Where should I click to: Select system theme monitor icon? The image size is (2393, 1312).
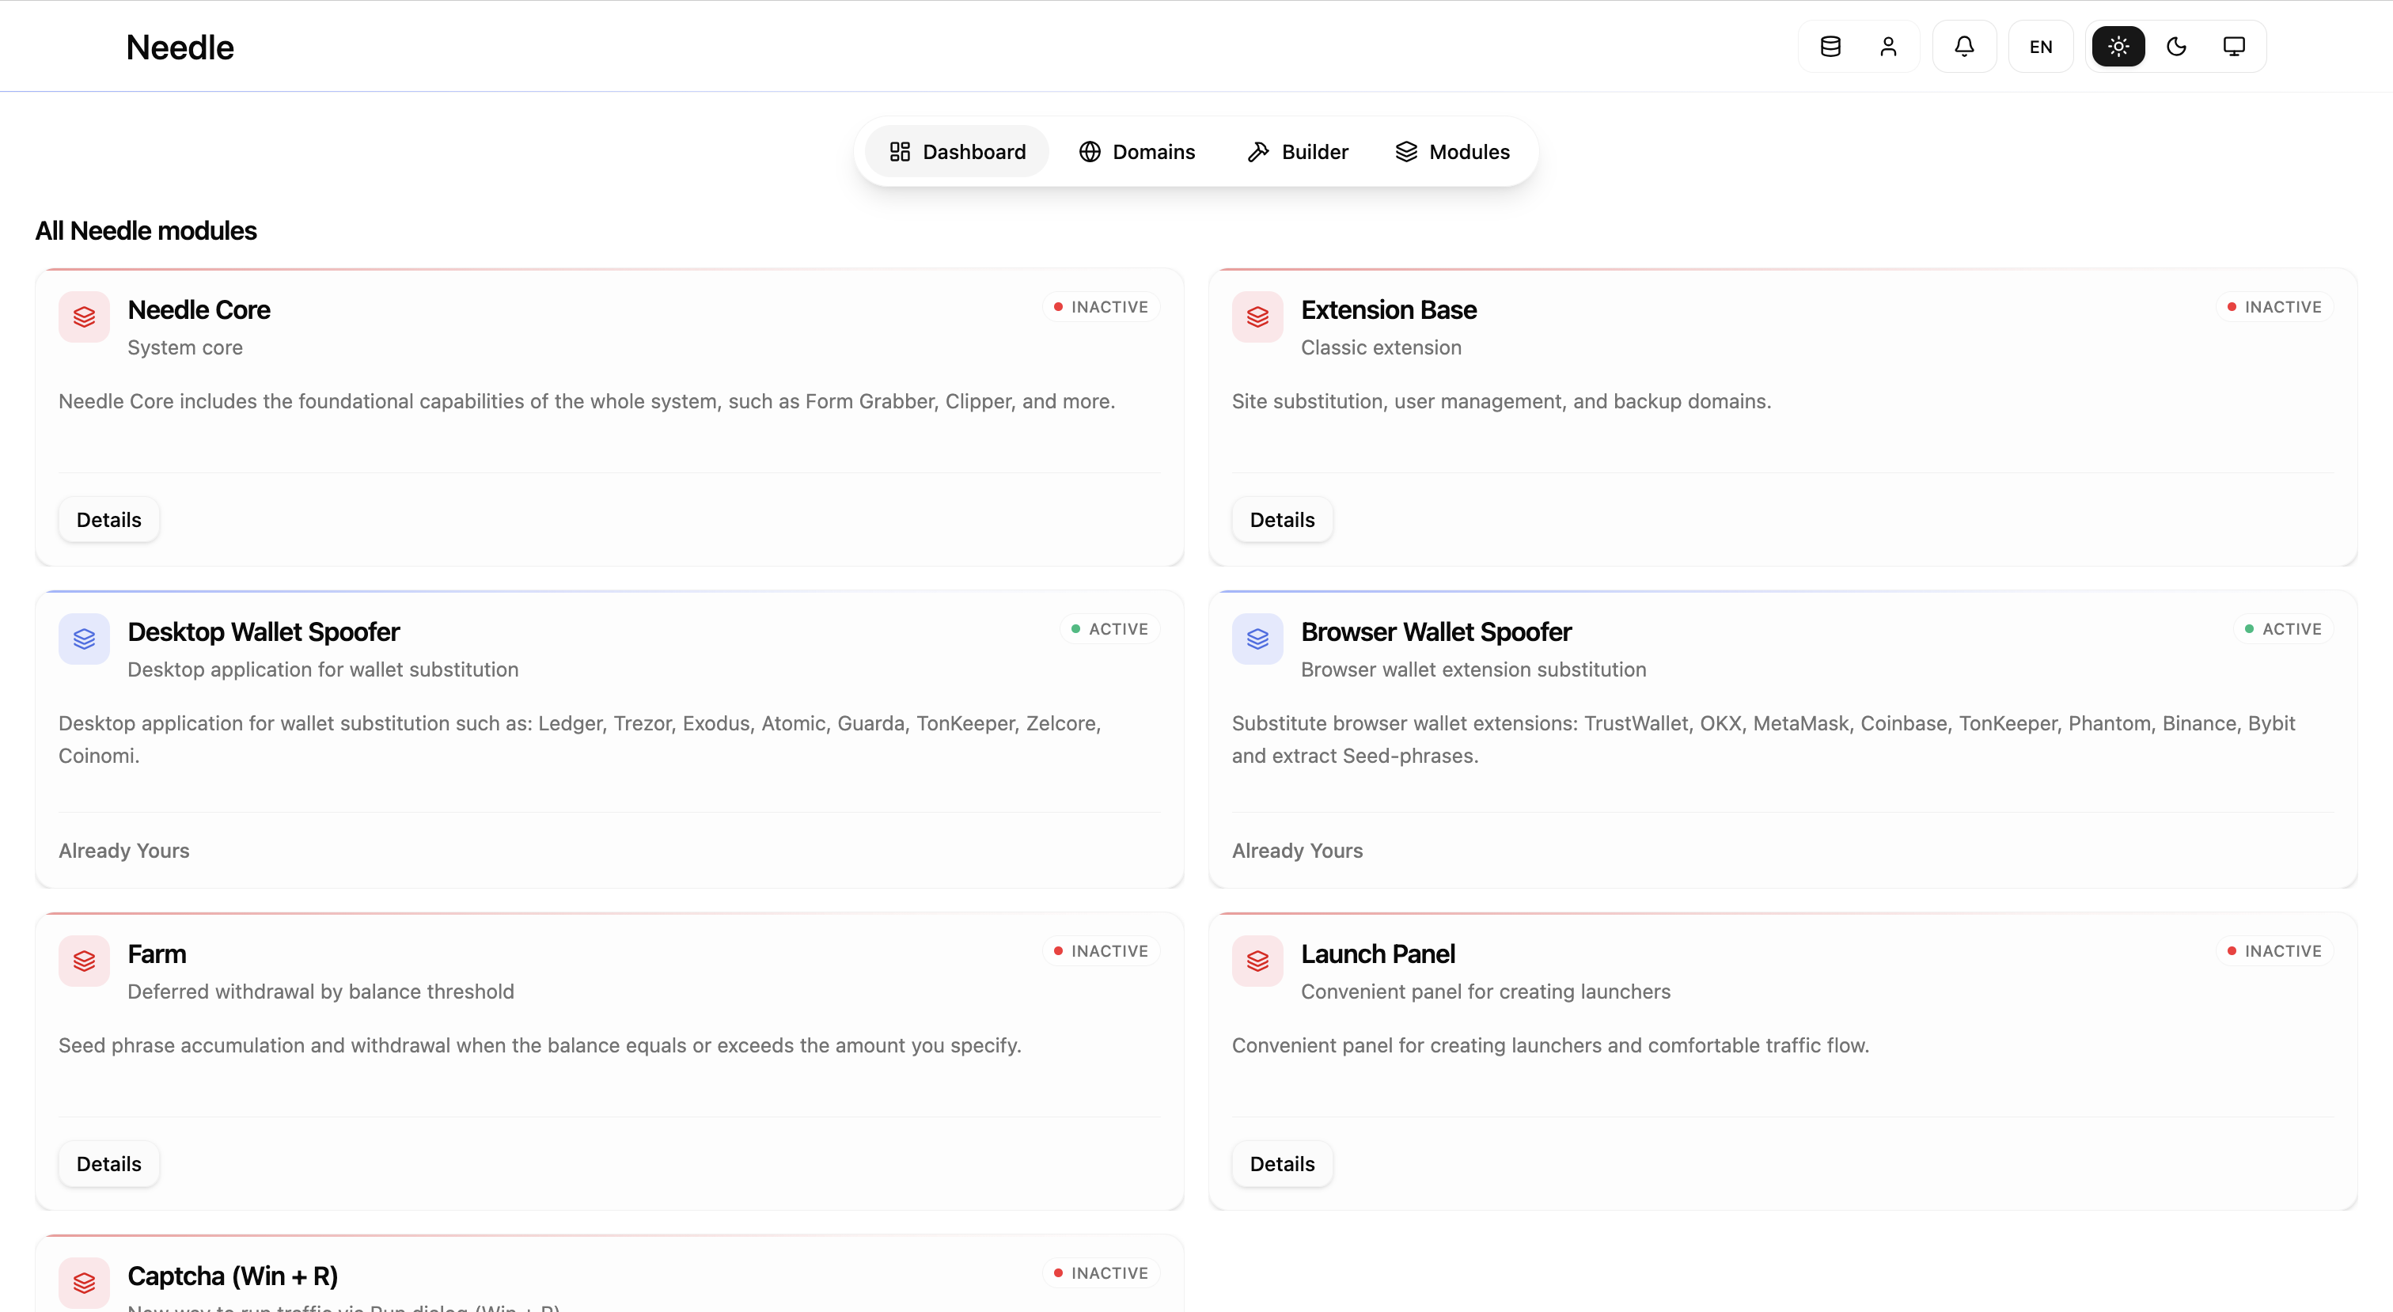pos(2233,47)
